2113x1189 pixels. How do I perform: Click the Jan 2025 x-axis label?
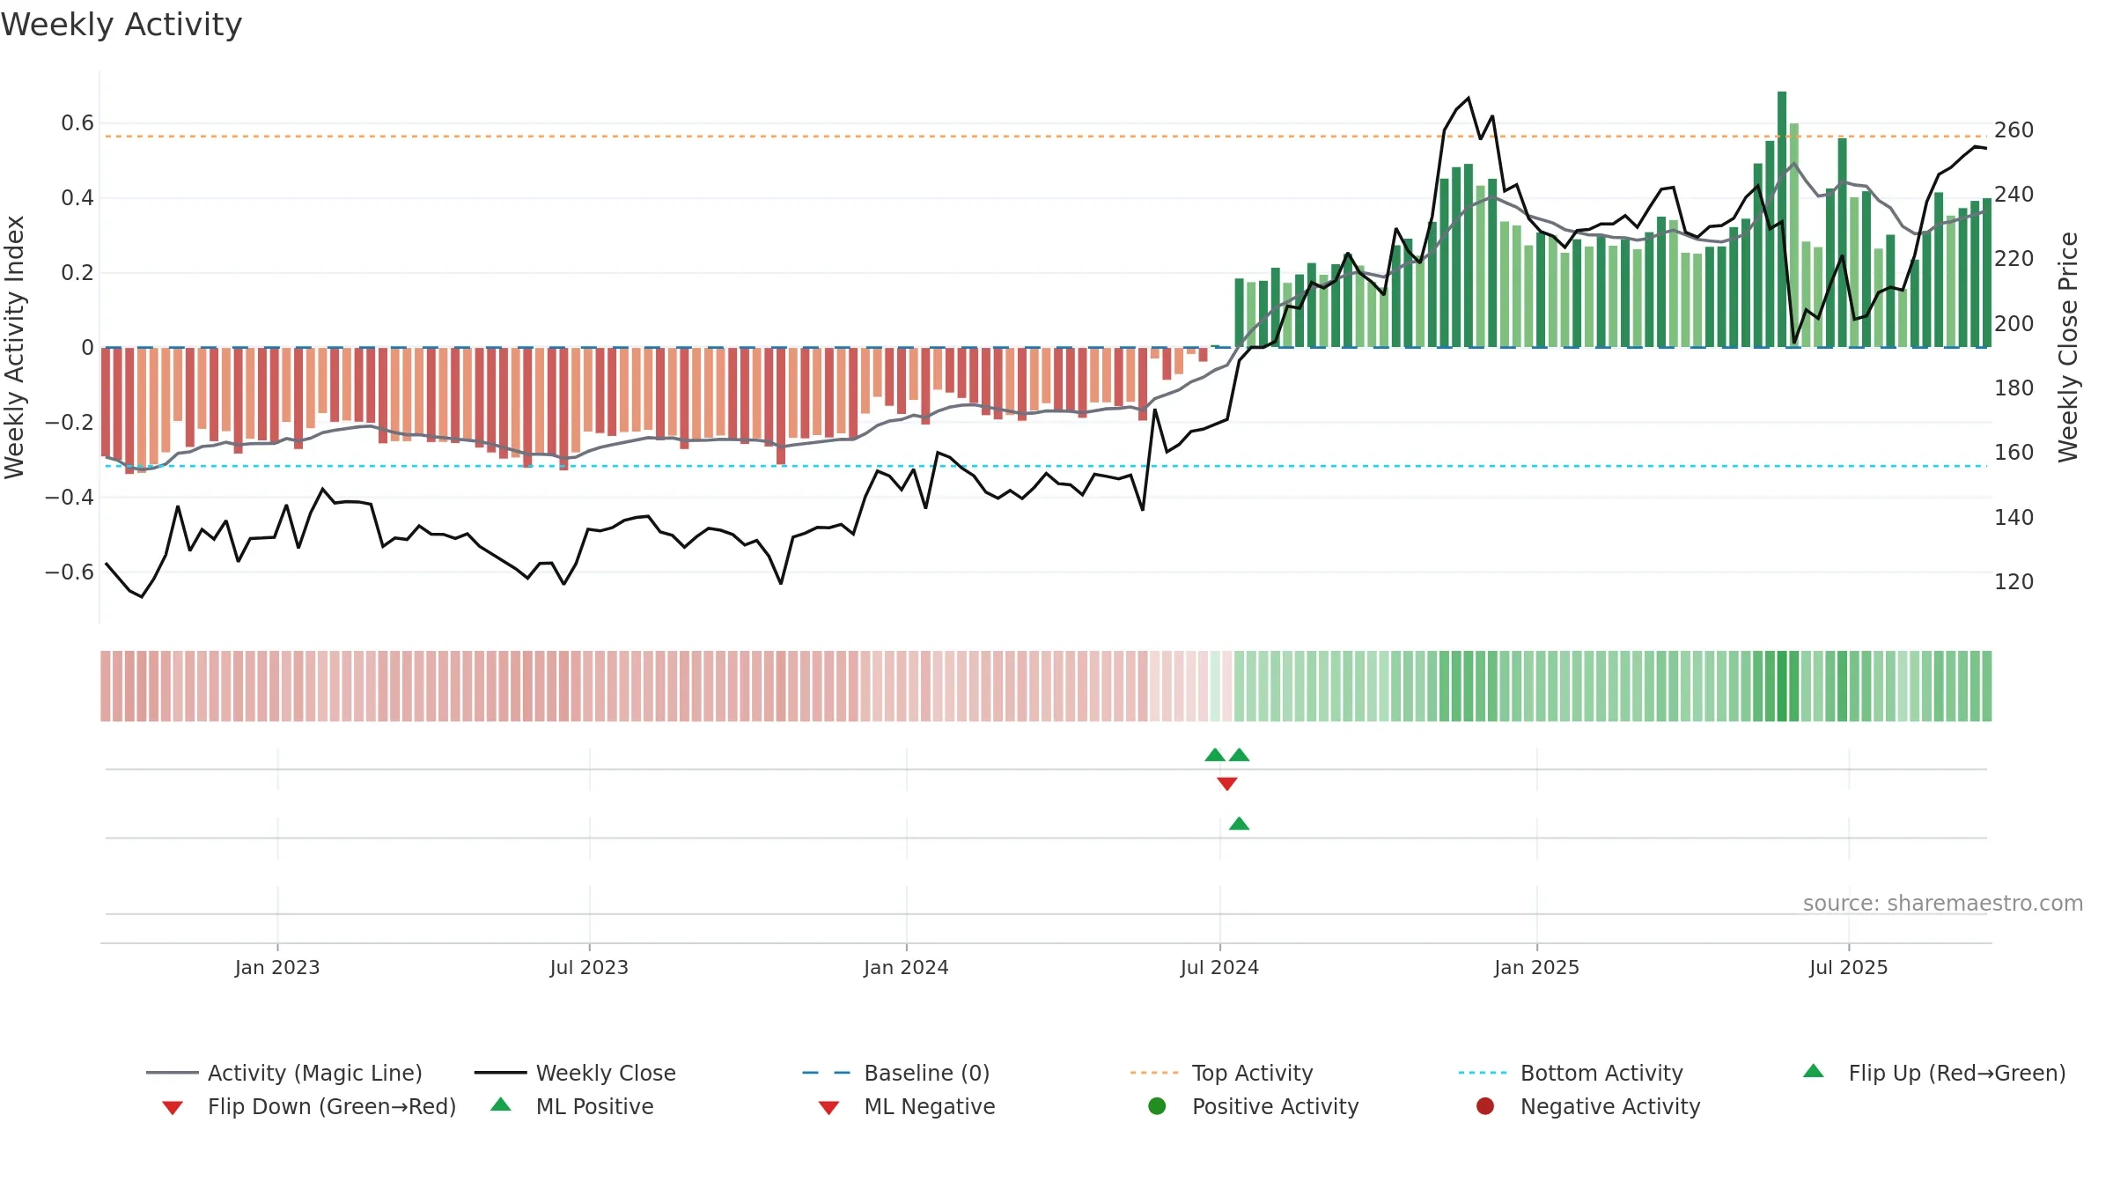[1536, 968]
